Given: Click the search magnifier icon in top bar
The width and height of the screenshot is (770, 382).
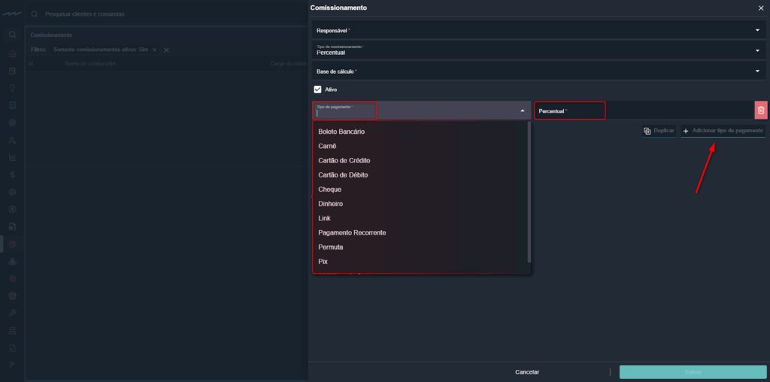Looking at the screenshot, I should pyautogui.click(x=35, y=14).
